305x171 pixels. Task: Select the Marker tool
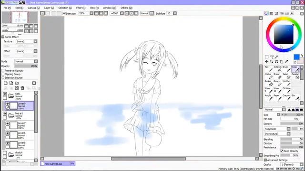pos(268,76)
